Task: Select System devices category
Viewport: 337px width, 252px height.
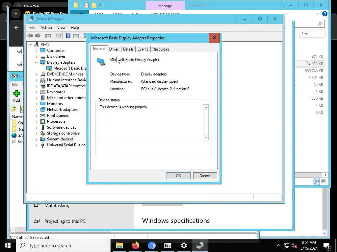Action: pos(60,139)
